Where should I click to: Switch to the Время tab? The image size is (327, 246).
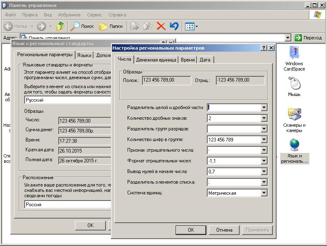click(x=188, y=60)
